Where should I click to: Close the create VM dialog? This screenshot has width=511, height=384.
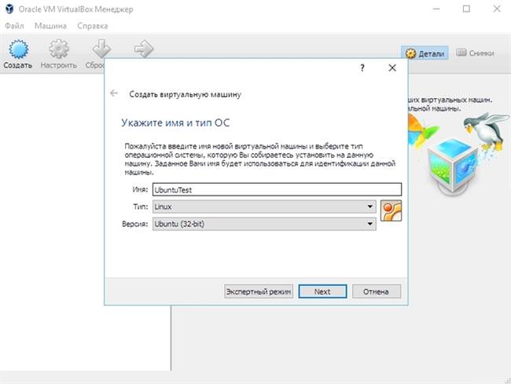click(392, 68)
